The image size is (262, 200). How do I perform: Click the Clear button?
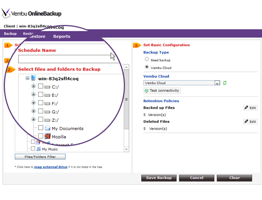pos(234,178)
